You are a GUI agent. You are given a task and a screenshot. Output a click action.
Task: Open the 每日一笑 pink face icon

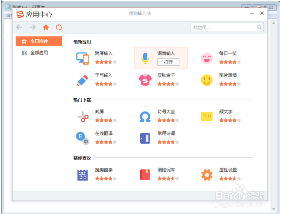[x=207, y=58]
